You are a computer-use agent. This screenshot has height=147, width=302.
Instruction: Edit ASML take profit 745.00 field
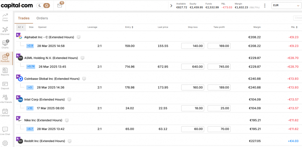219,67
